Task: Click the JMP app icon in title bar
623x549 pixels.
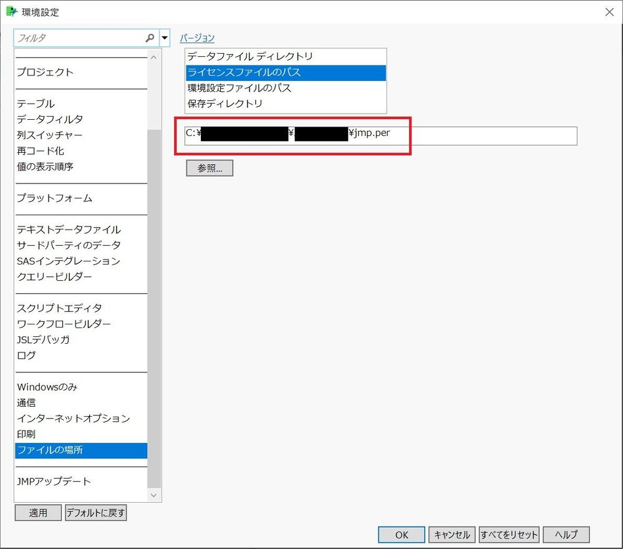Action: click(x=12, y=11)
